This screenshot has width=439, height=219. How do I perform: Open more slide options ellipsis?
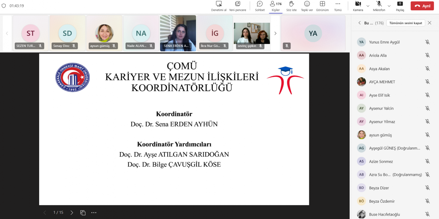pyautogui.click(x=94, y=212)
